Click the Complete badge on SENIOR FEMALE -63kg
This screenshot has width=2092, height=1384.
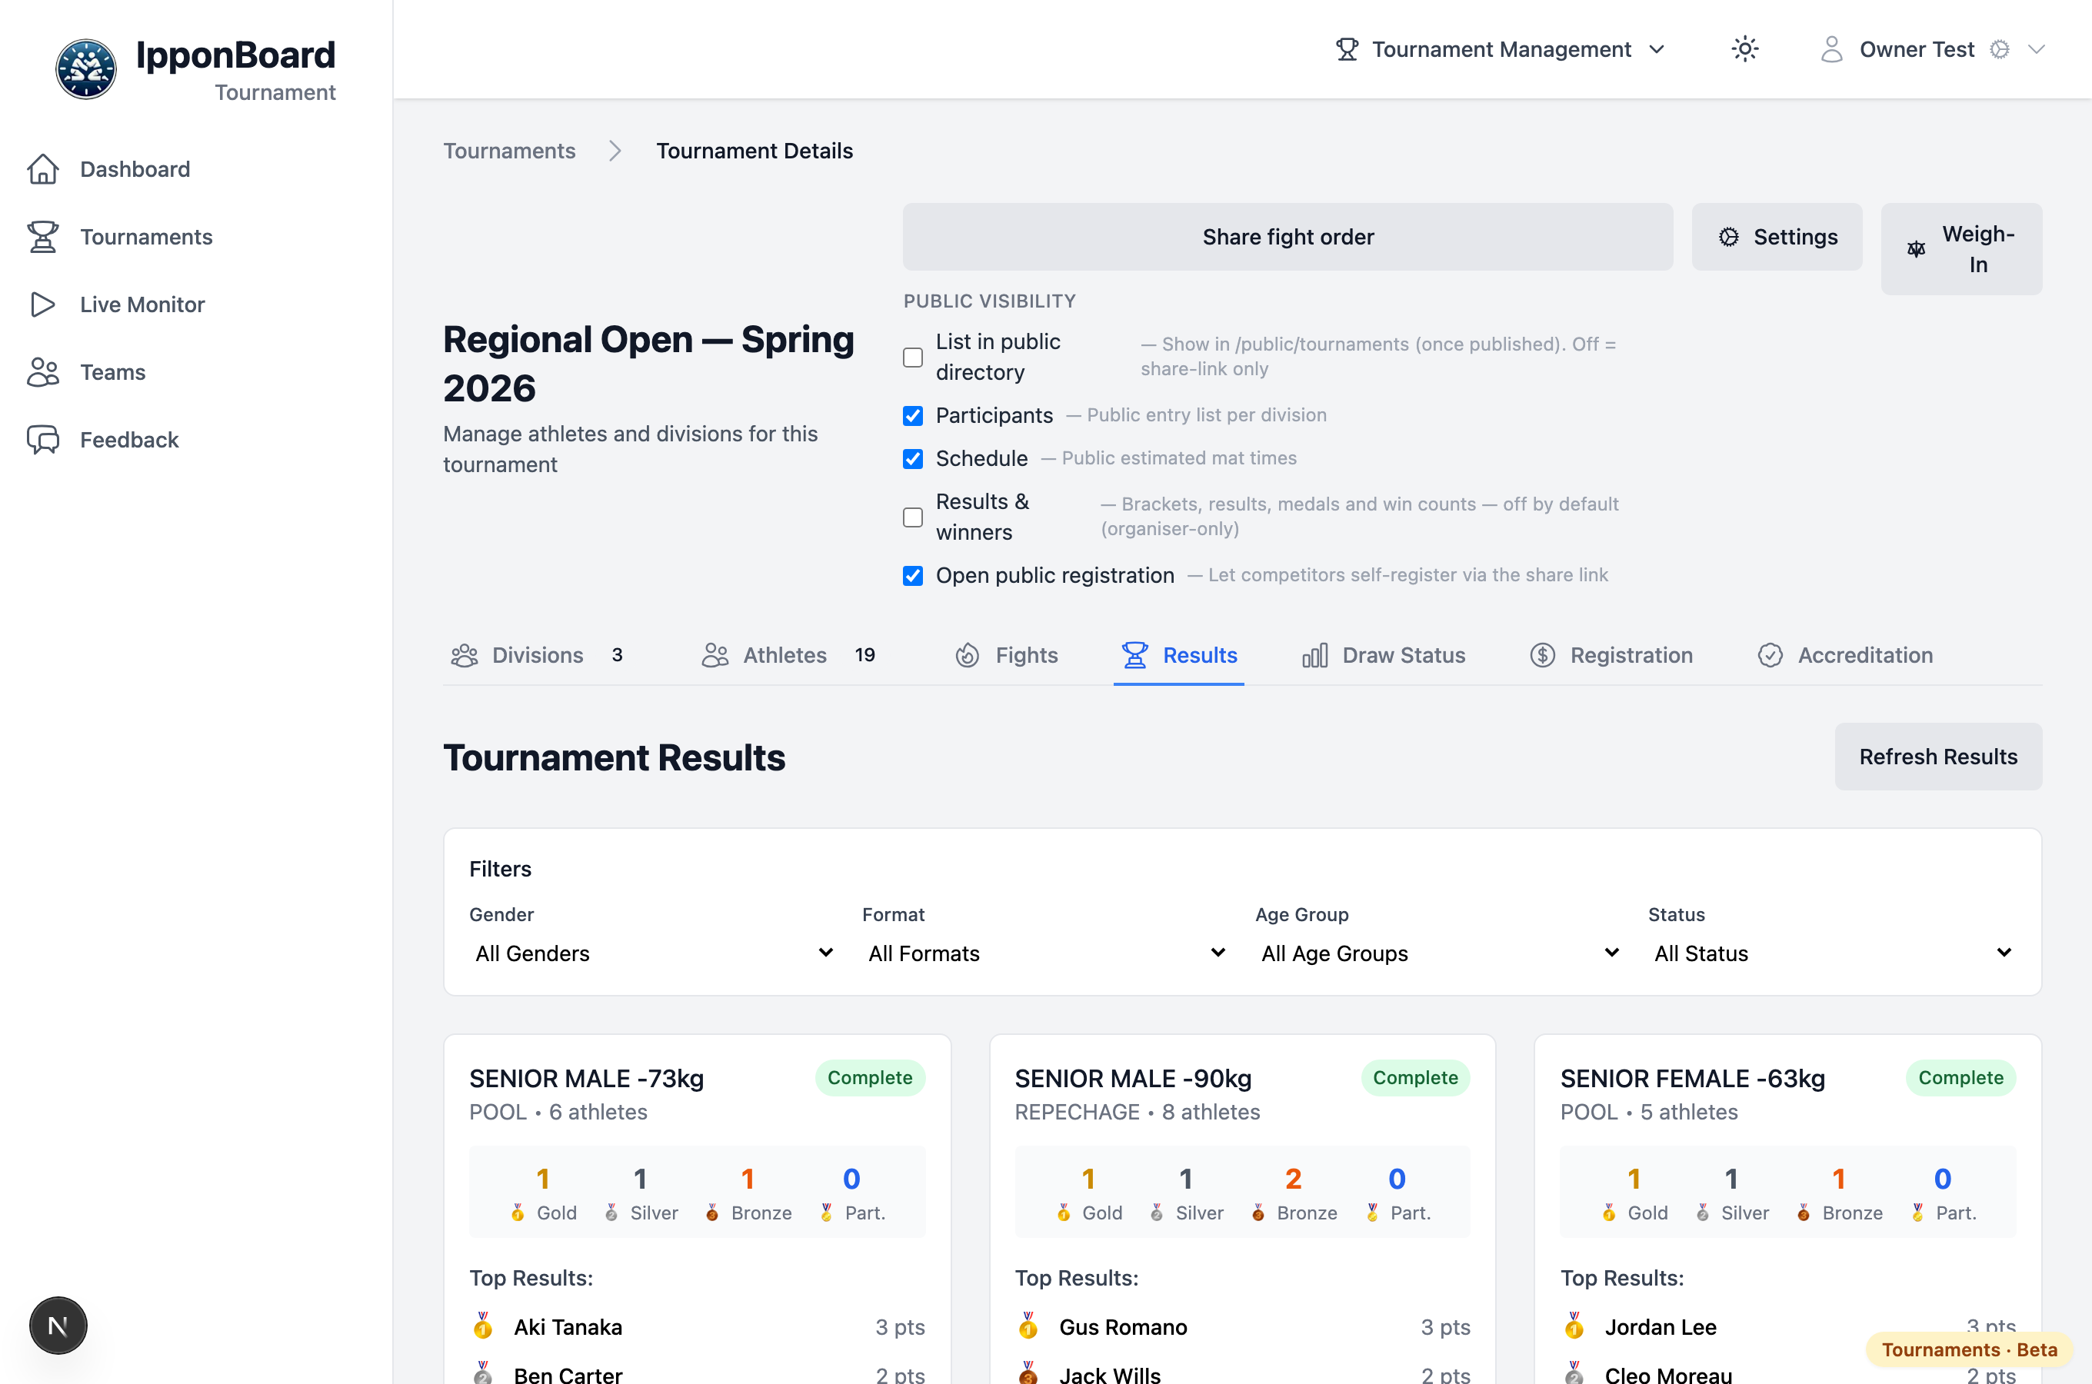[x=1960, y=1078]
